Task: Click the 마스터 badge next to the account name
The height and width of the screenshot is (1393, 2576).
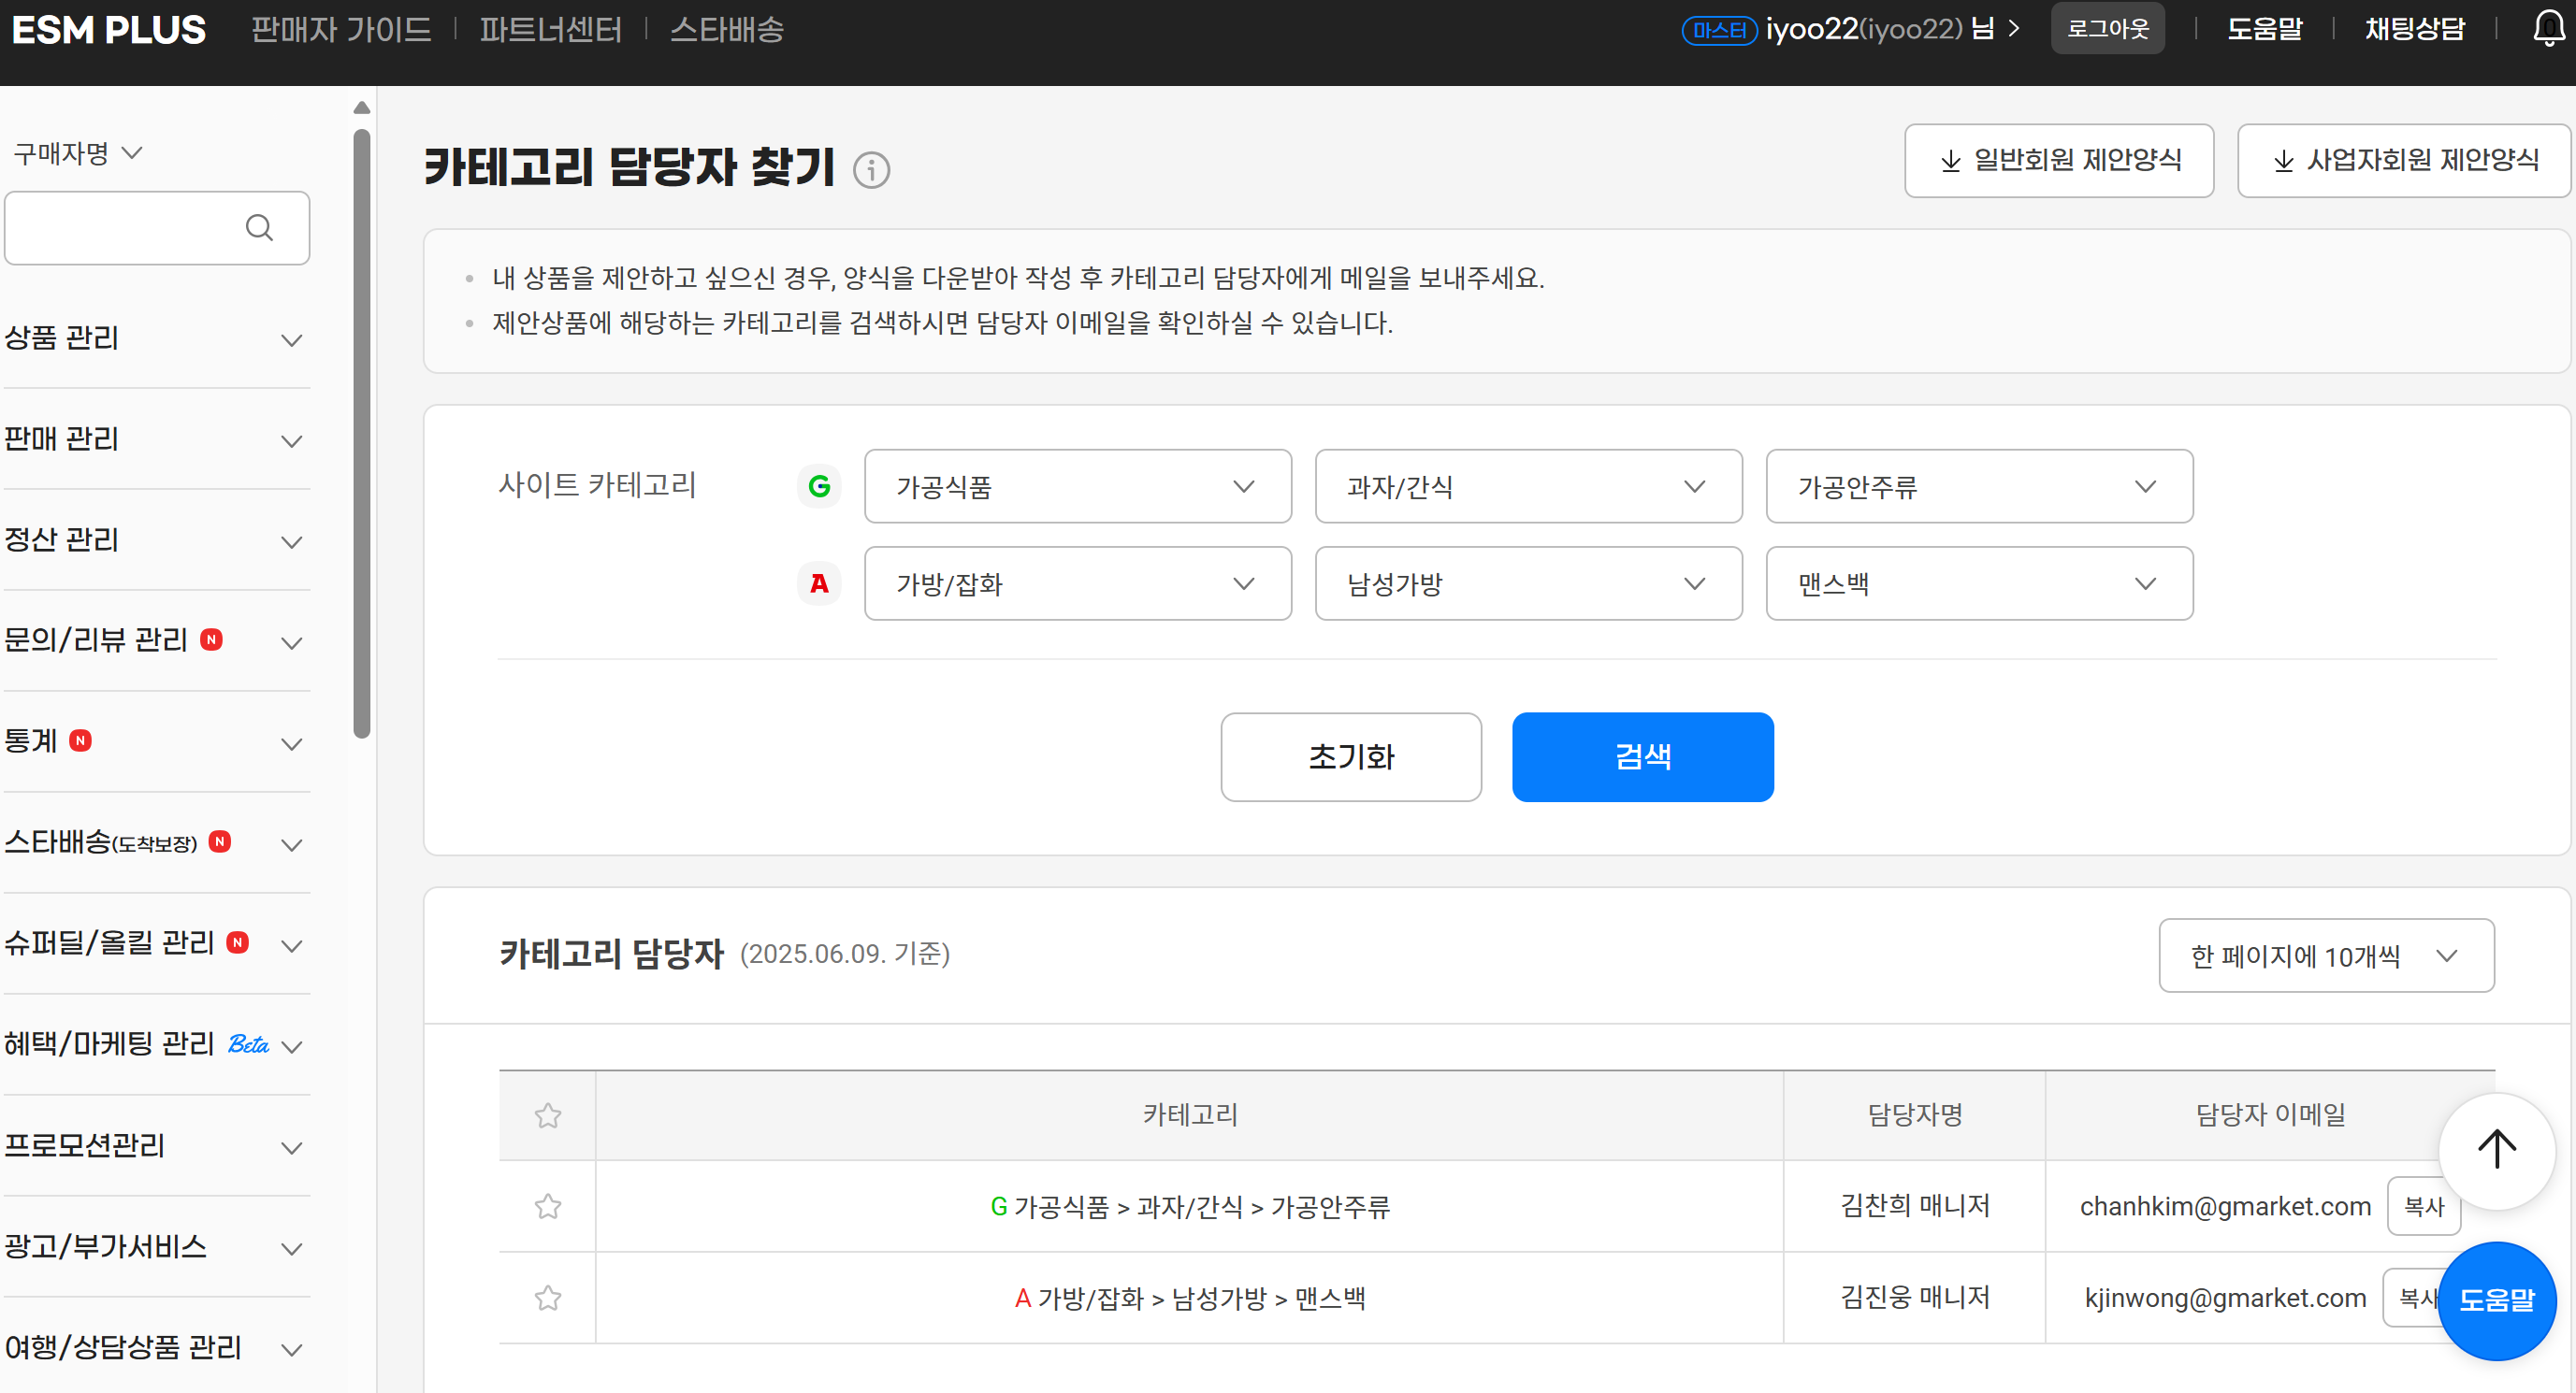Action: point(1720,29)
